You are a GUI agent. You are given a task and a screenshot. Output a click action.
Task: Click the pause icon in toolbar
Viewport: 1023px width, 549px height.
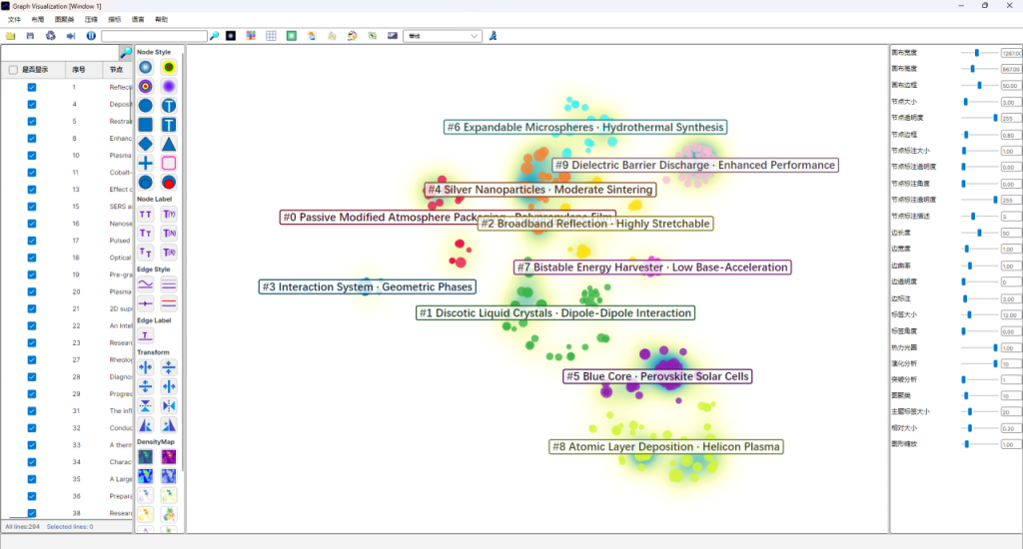click(x=91, y=36)
